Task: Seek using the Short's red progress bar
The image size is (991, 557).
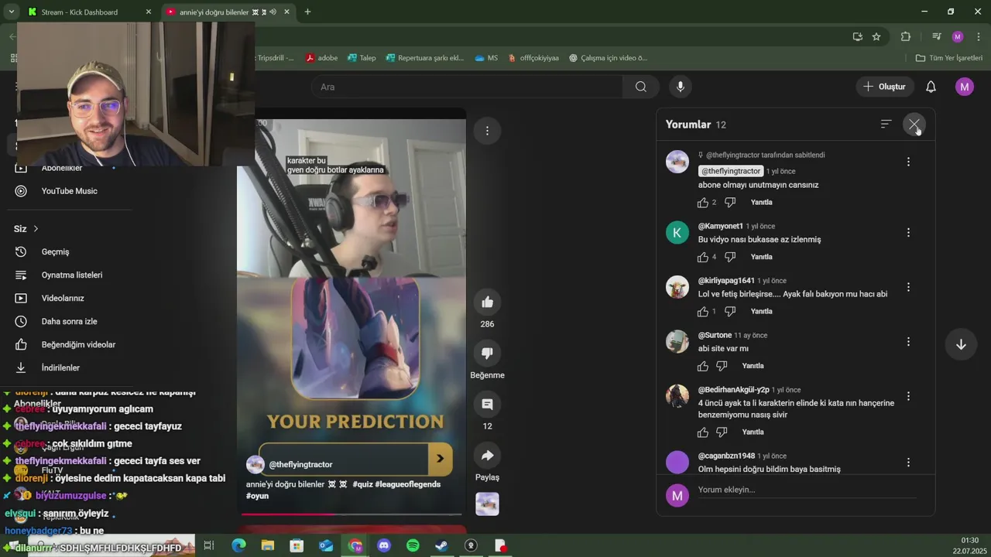Action: click(351, 514)
